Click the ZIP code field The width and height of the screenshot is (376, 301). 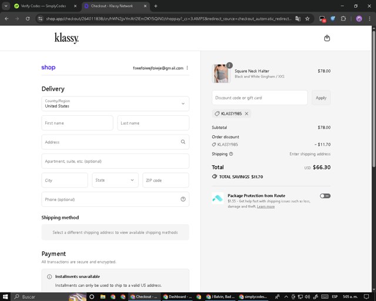click(166, 180)
